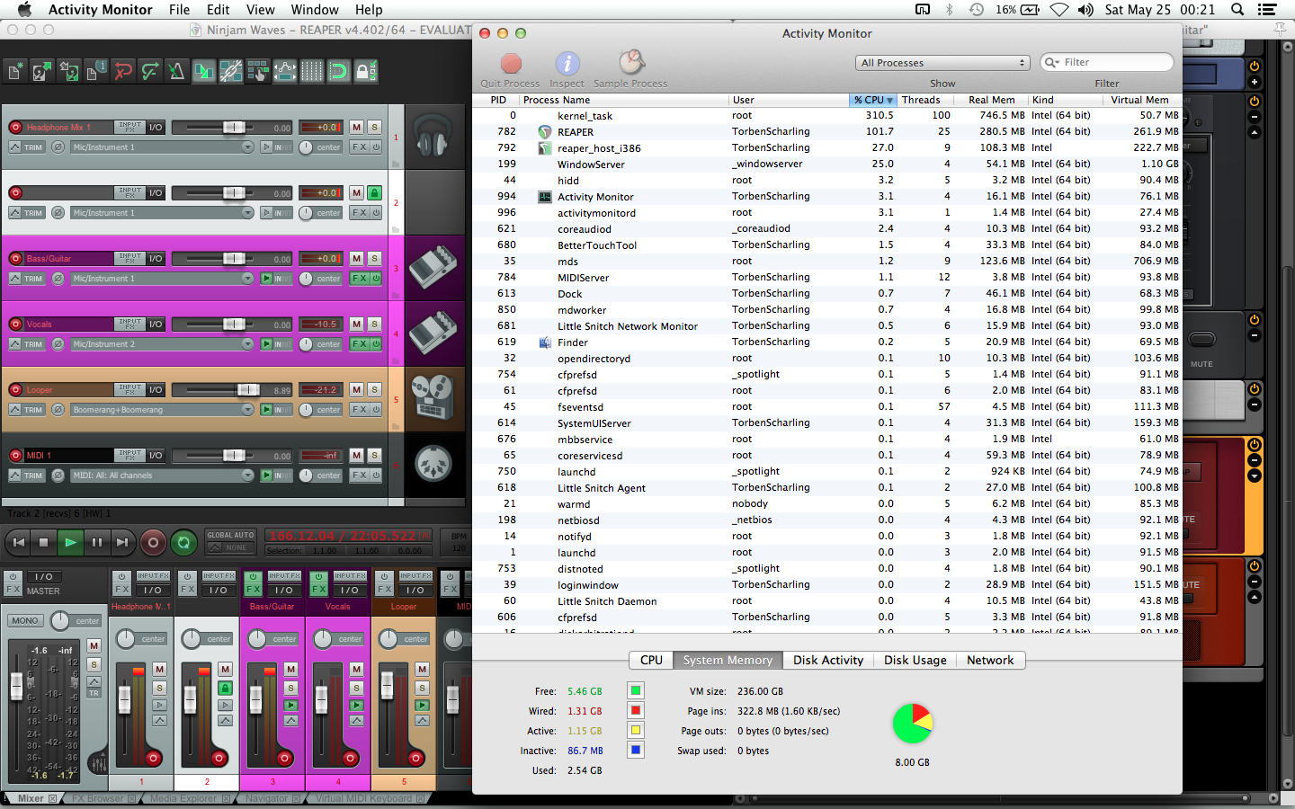Image resolution: width=1295 pixels, height=809 pixels.
Task: Click Record button in REAPER transport
Action: click(x=153, y=542)
